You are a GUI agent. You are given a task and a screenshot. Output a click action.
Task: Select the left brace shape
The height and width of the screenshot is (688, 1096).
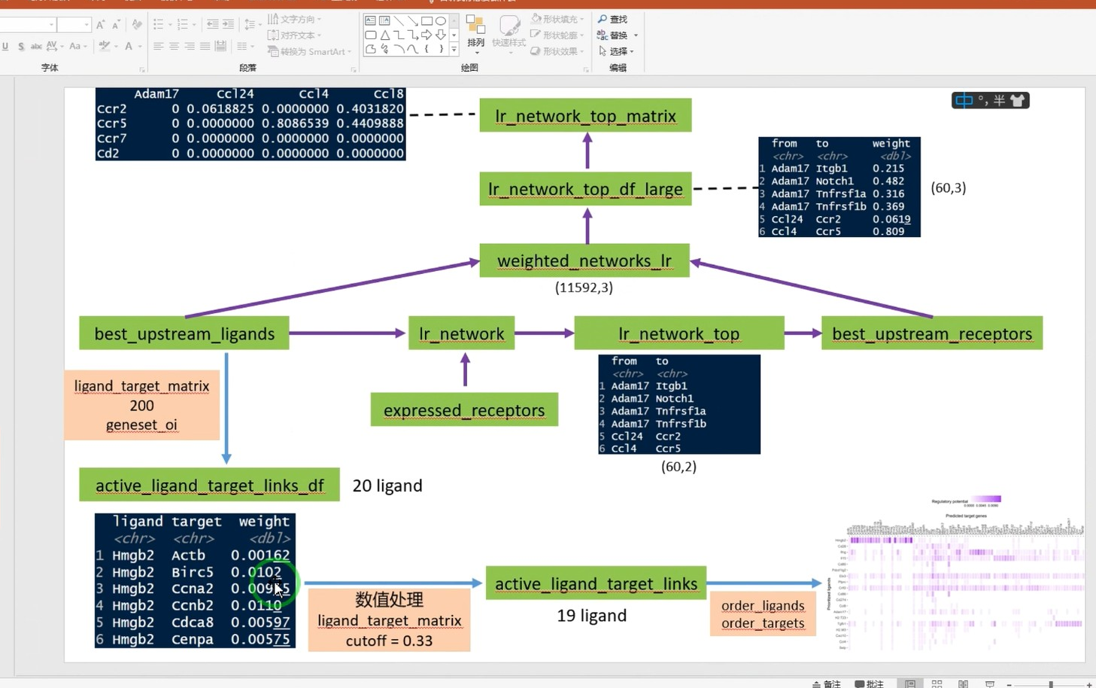pos(427,49)
